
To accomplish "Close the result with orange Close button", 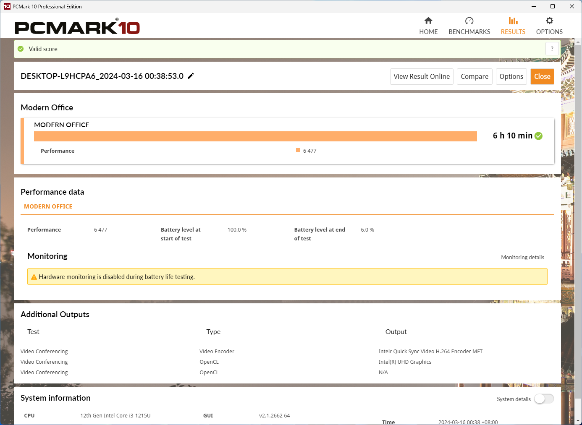I will [x=542, y=76].
